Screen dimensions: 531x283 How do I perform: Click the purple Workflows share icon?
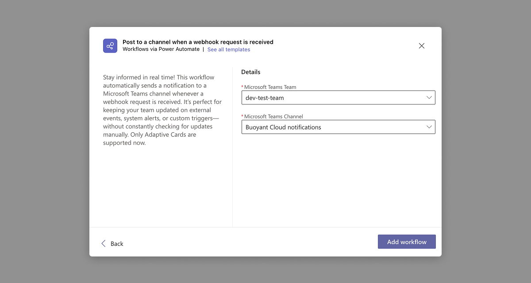point(110,46)
